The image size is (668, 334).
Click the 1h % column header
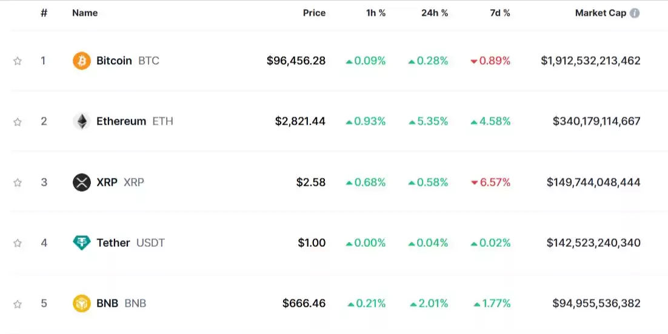pos(376,13)
